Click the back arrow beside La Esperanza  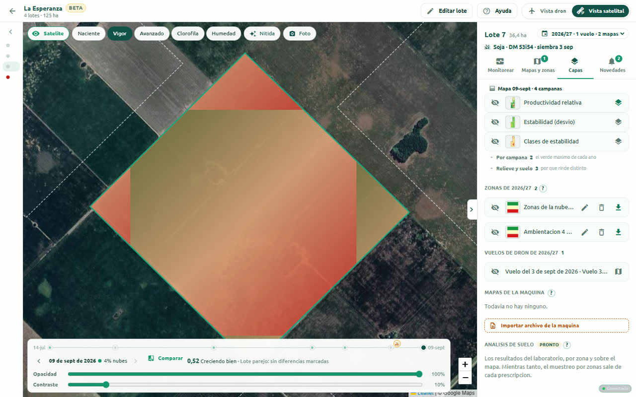12,11
